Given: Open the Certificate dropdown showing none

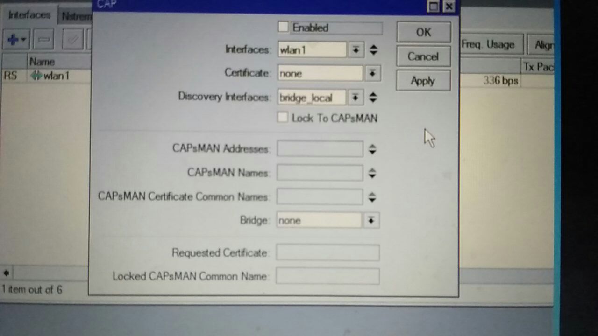Looking at the screenshot, I should pos(372,73).
